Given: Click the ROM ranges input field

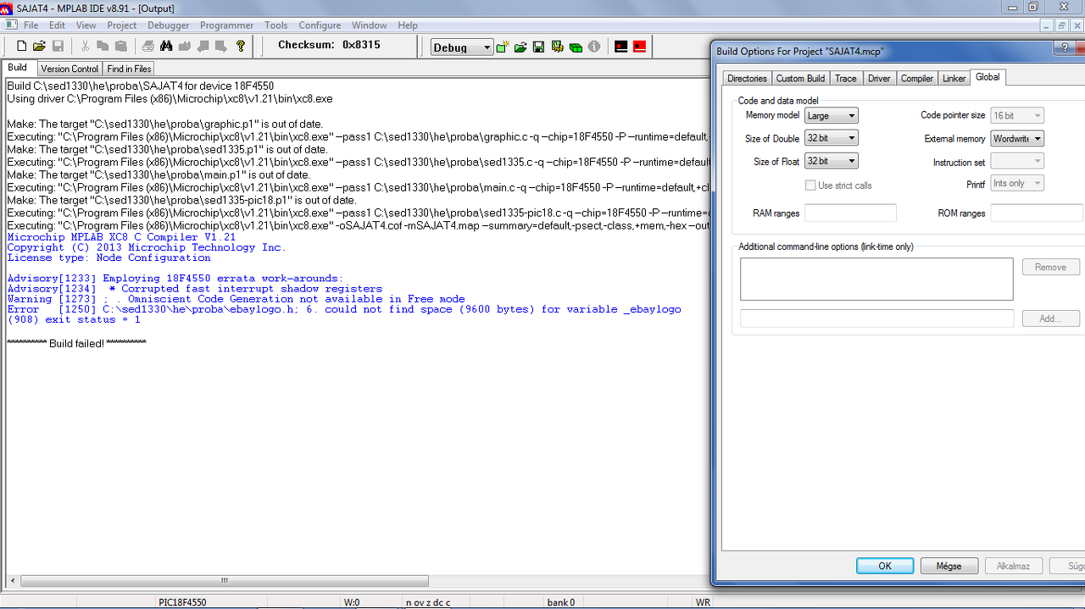Looking at the screenshot, I should click(x=1037, y=213).
